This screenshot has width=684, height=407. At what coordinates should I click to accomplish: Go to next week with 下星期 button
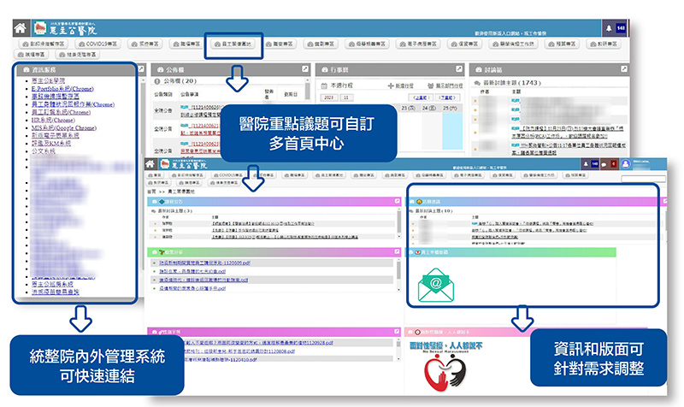(x=448, y=97)
